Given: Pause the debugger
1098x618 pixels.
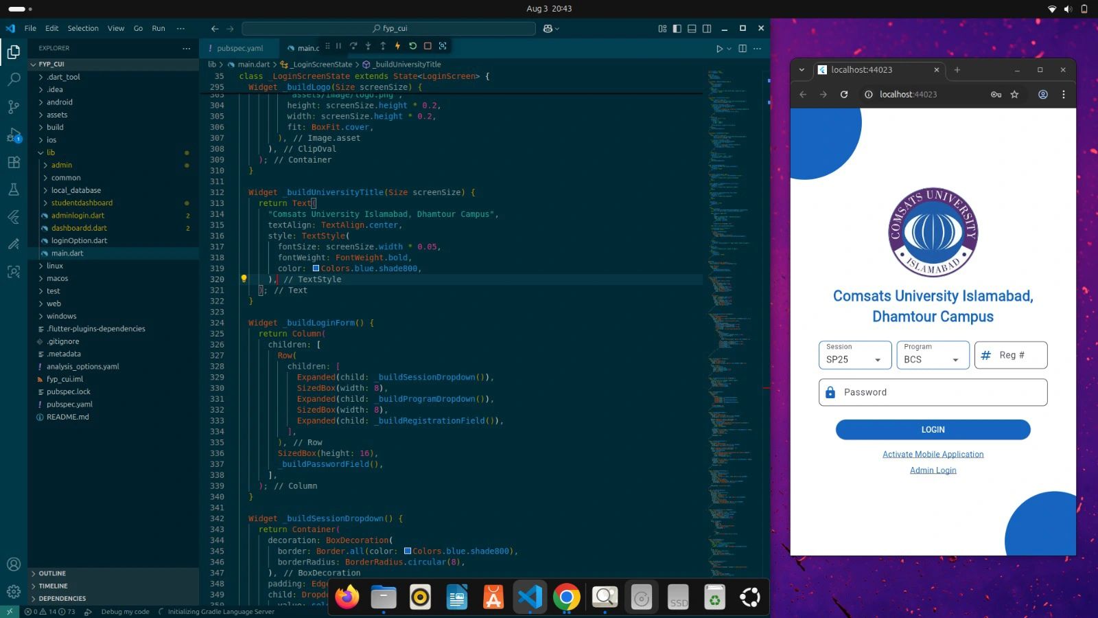Looking at the screenshot, I should point(338,47).
